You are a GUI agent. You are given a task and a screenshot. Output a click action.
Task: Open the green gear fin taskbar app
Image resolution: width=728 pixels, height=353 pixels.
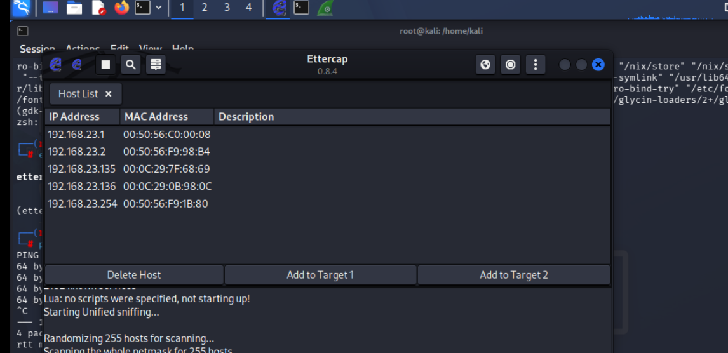325,8
